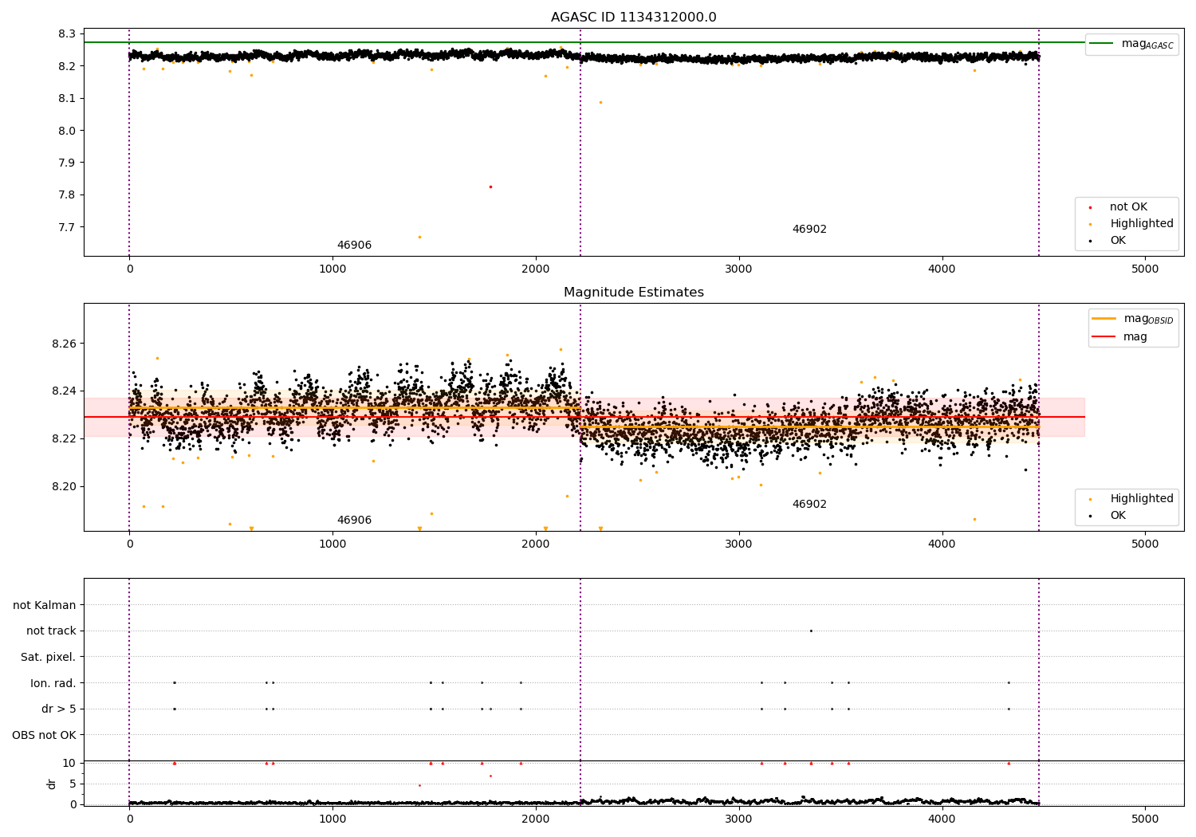Screen dimensions: 1196x837
Task: Click the lone red 'not OK' point near 7.82
Action: (x=490, y=187)
